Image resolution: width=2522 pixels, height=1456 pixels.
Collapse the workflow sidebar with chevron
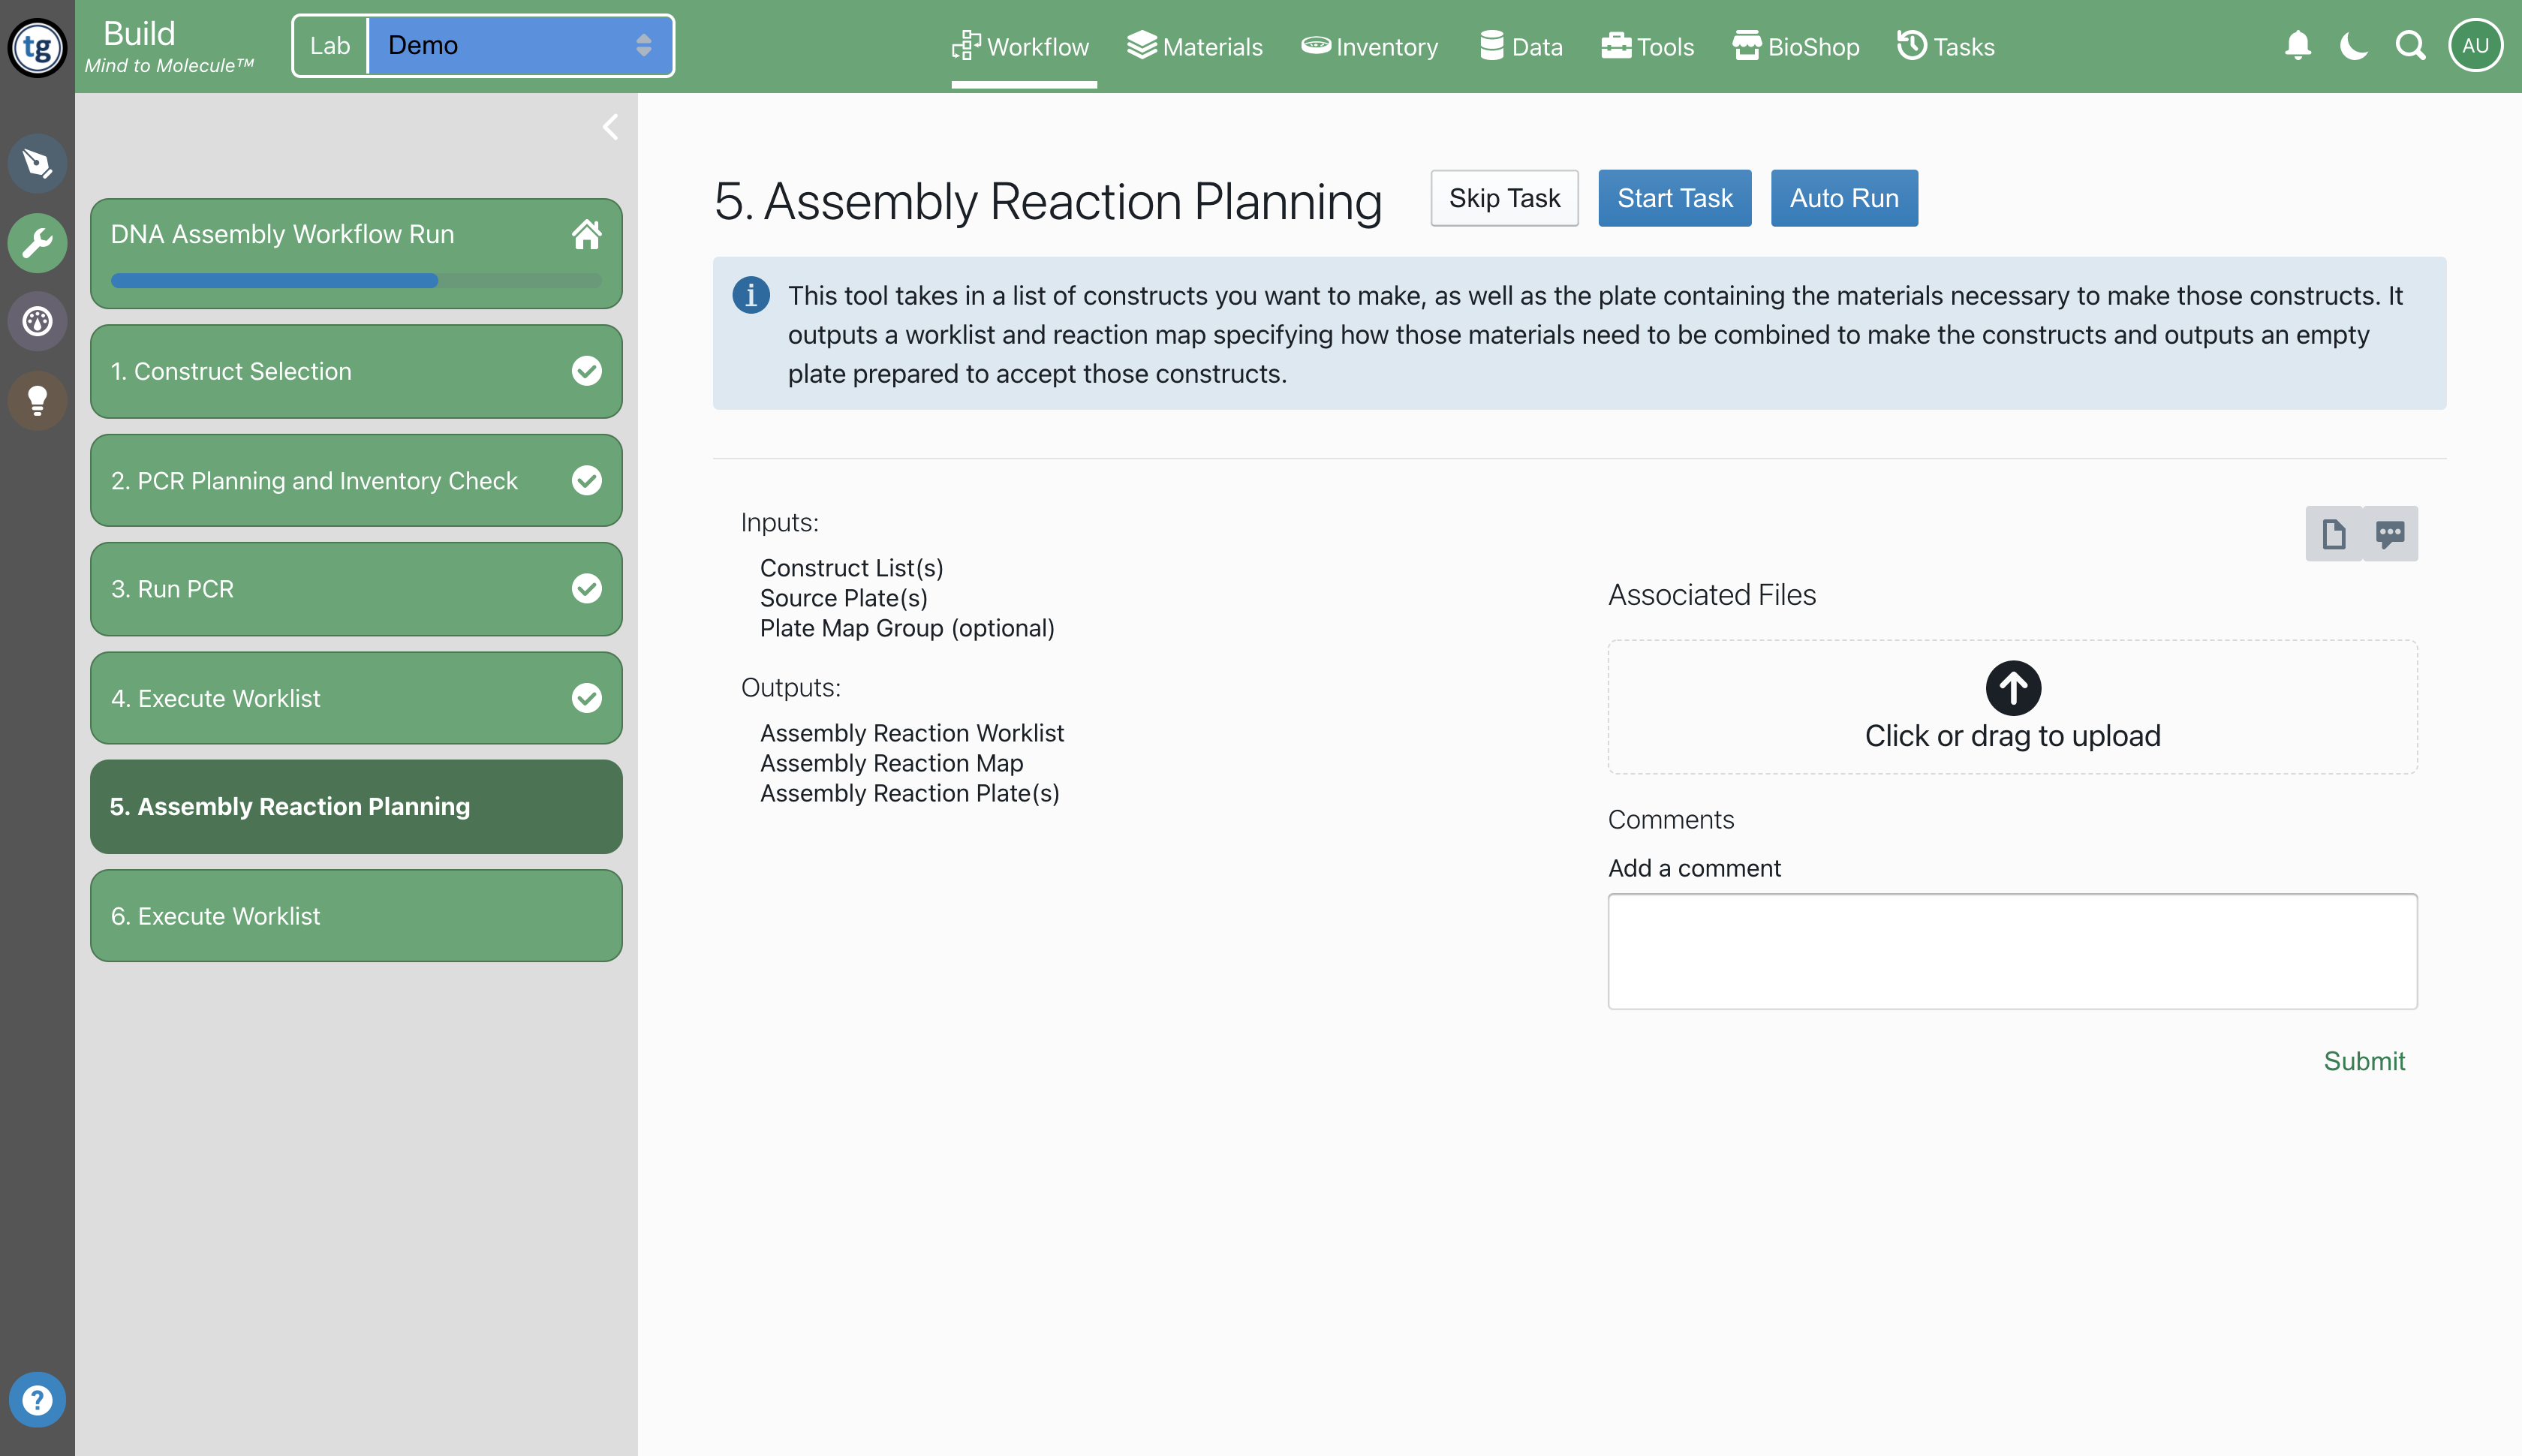pos(611,127)
